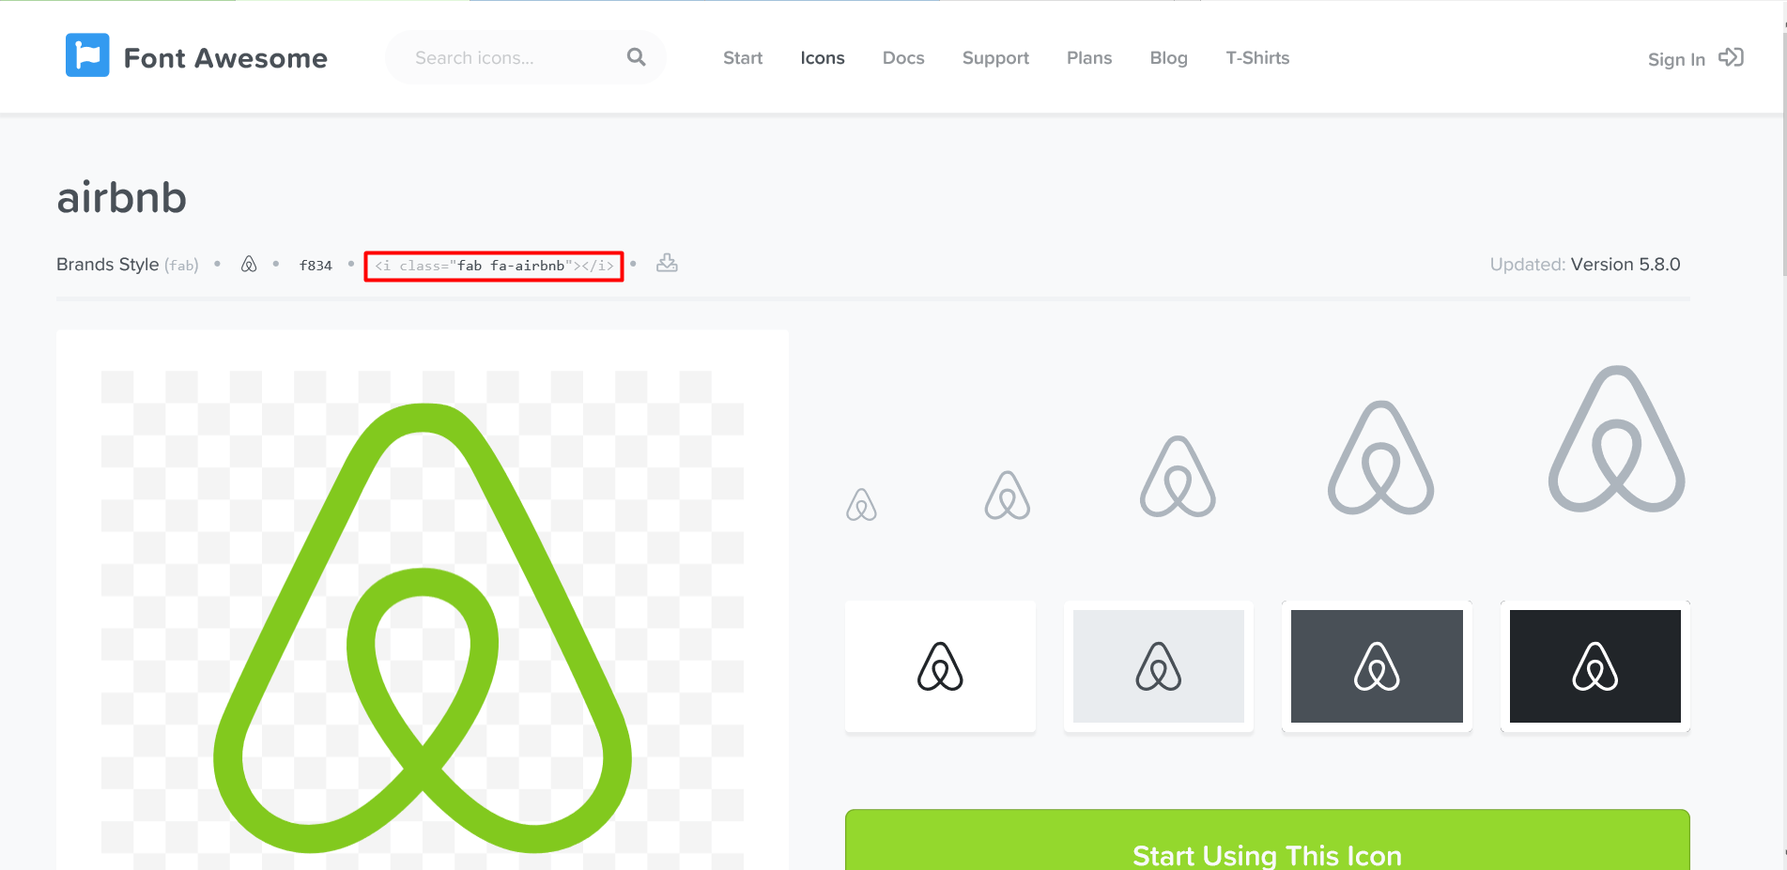Select the smallest gray airbnb size sample
The height and width of the screenshot is (870, 1787).
pos(861,505)
